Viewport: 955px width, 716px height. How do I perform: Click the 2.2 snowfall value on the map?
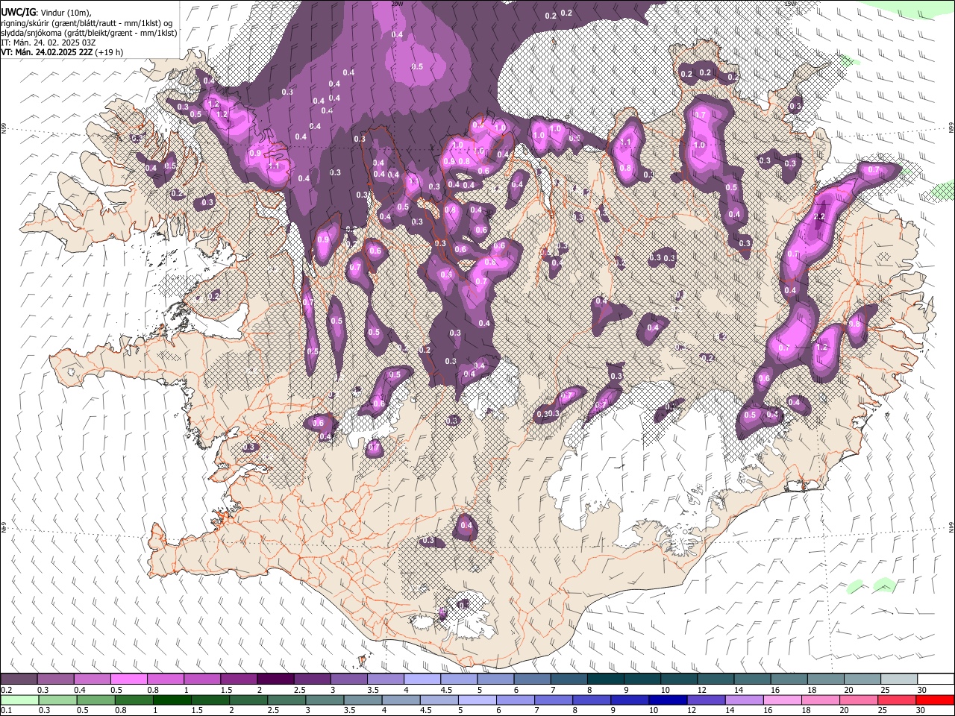click(x=819, y=217)
